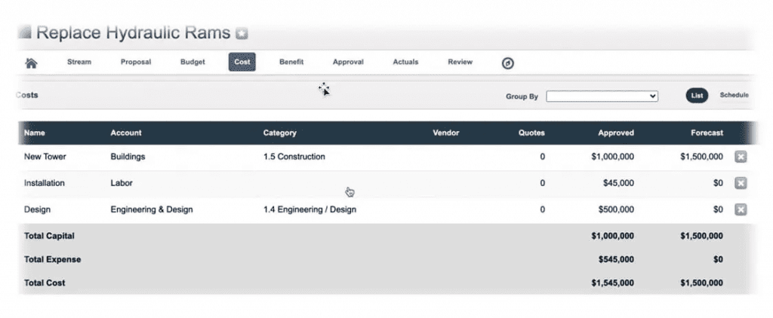The image size is (773, 318).
Task: Remove the Installation cost row
Action: point(741,183)
